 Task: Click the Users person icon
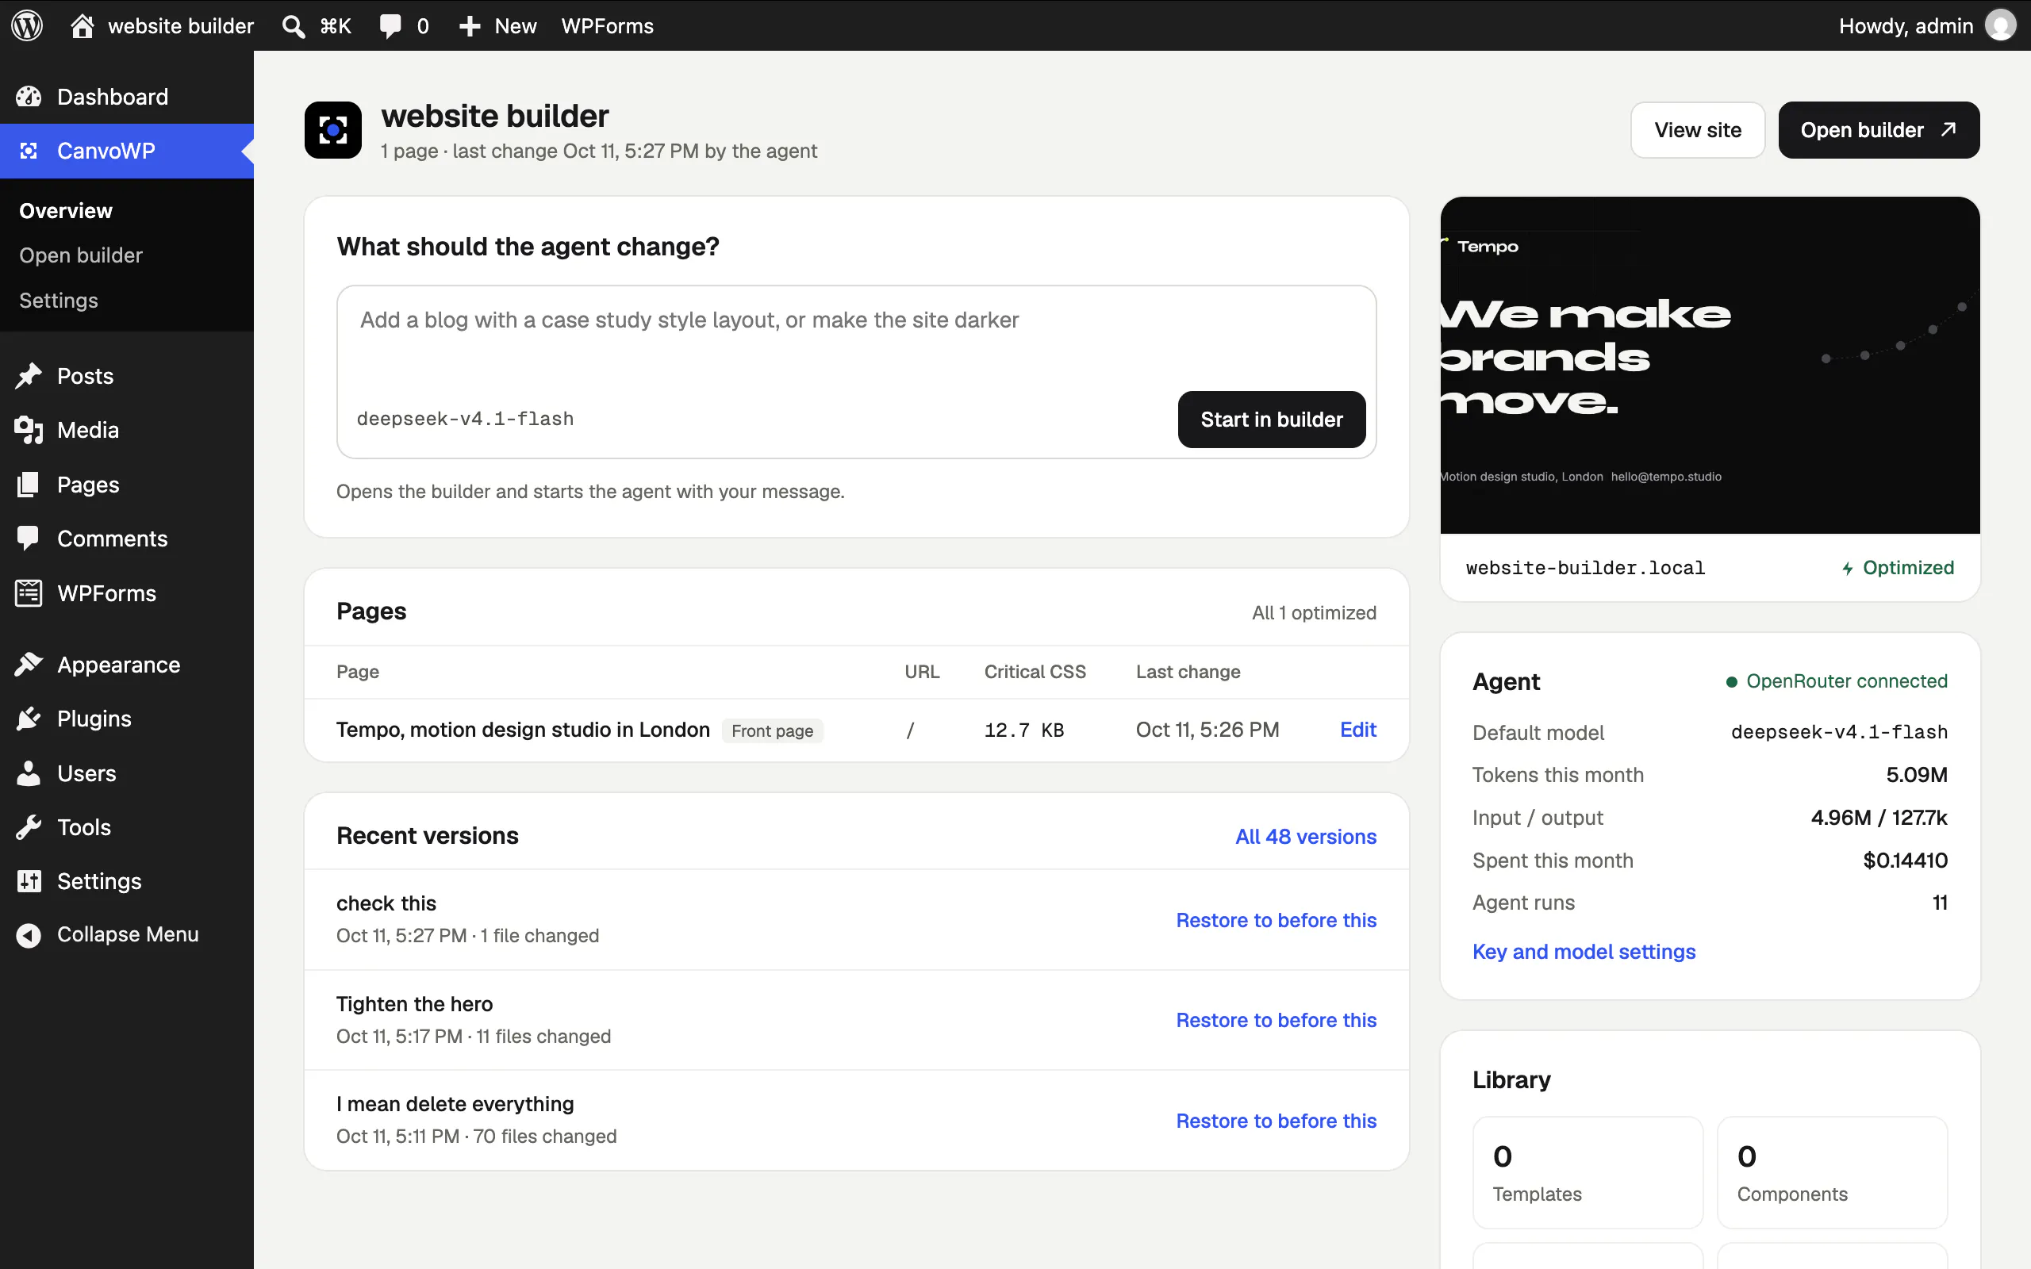tap(29, 773)
